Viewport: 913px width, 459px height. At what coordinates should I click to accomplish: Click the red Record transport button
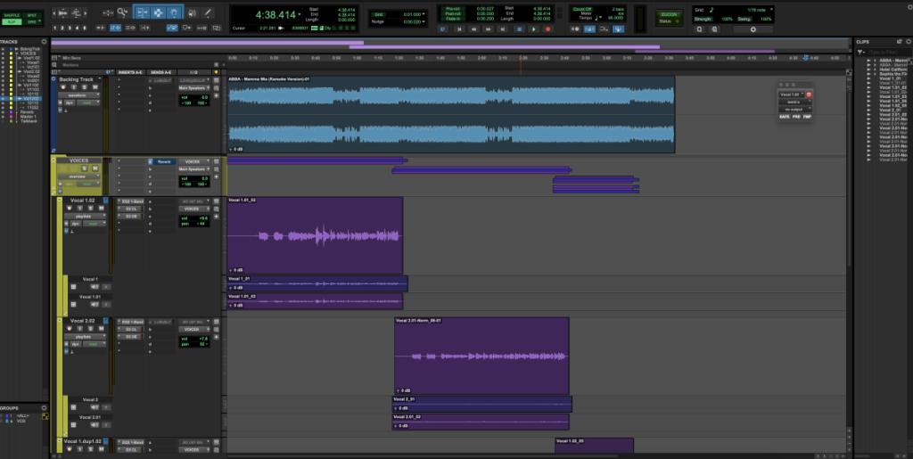tap(547, 29)
